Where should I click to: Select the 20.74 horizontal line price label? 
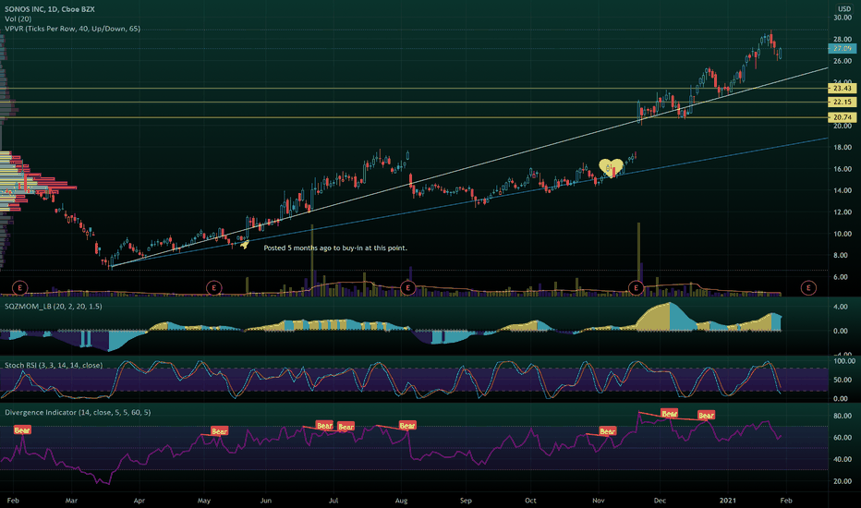click(842, 117)
